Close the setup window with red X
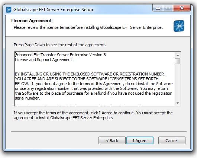The width and height of the screenshot is (197, 158). (182, 8)
